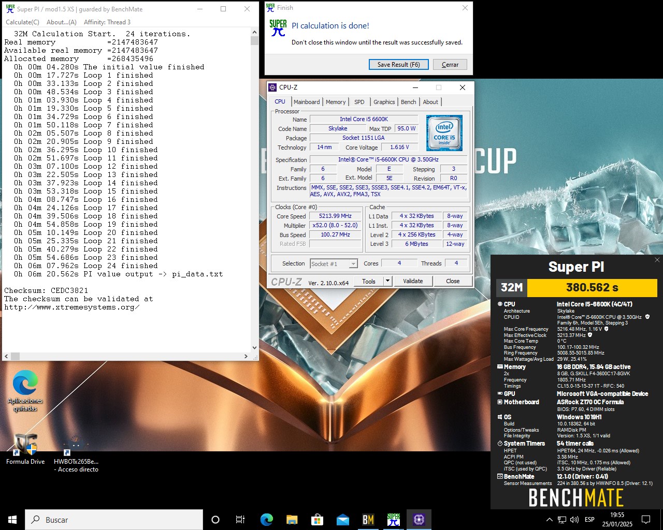The height and width of the screenshot is (530, 663).
Task: Click the 380.562 s result in BenchMate
Action: (x=592, y=288)
